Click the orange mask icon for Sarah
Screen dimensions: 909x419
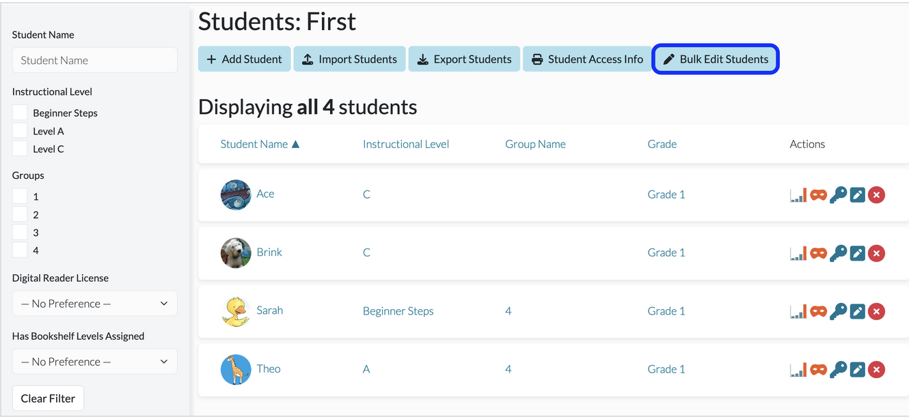(x=818, y=311)
